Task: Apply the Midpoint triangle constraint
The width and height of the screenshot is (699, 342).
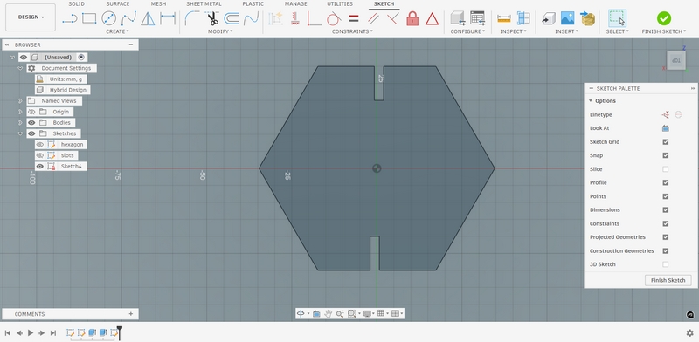Action: 432,18
